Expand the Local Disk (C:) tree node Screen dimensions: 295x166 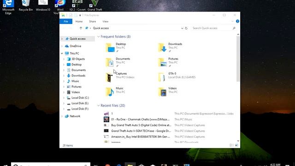64,98
